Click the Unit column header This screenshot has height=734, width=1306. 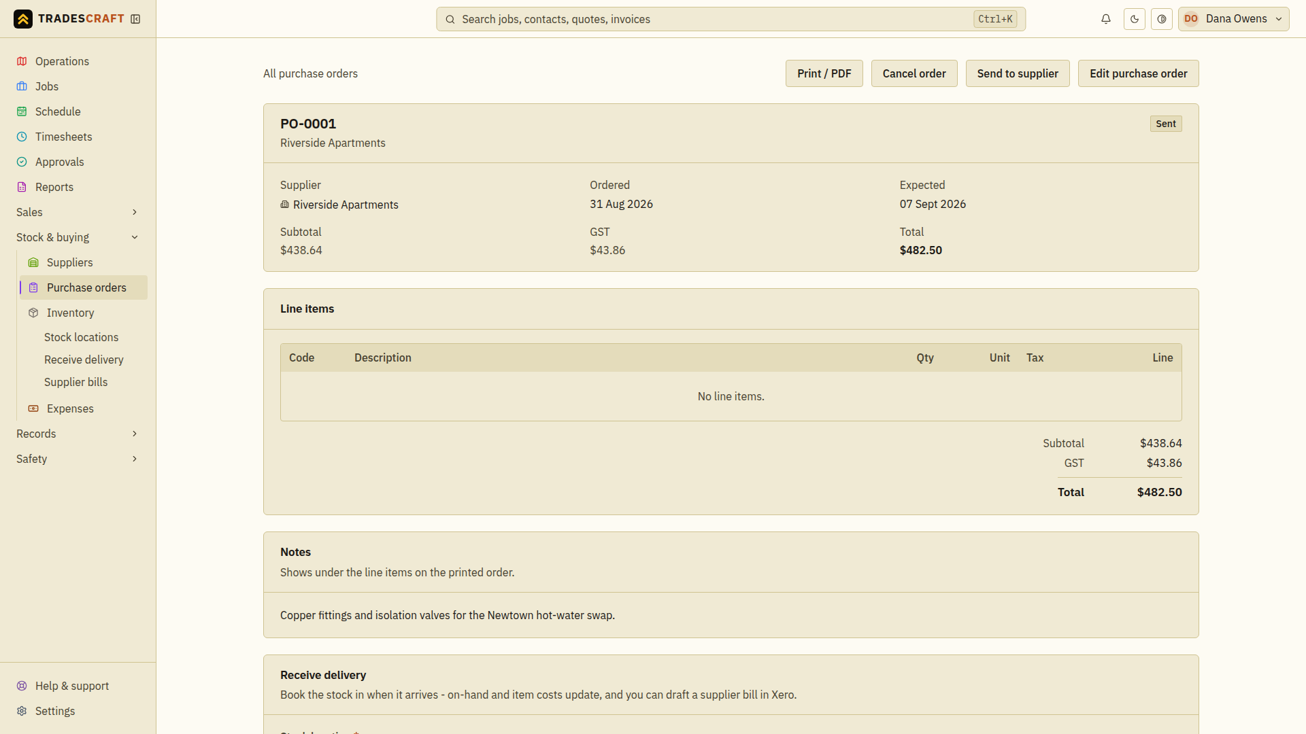(x=999, y=357)
